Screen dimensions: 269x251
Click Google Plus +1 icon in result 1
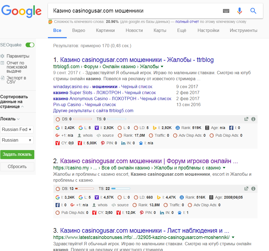click(57, 135)
